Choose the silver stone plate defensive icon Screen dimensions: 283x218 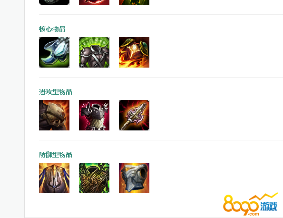click(134, 178)
